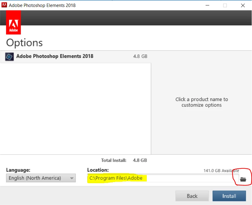Click the Language label

pyautogui.click(x=18, y=170)
